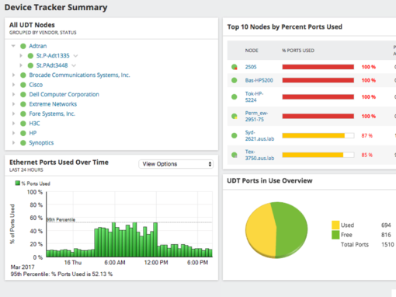Open the chevron menu next to St.PAdt3448
Screen dimensions: 396x297
coord(74,65)
